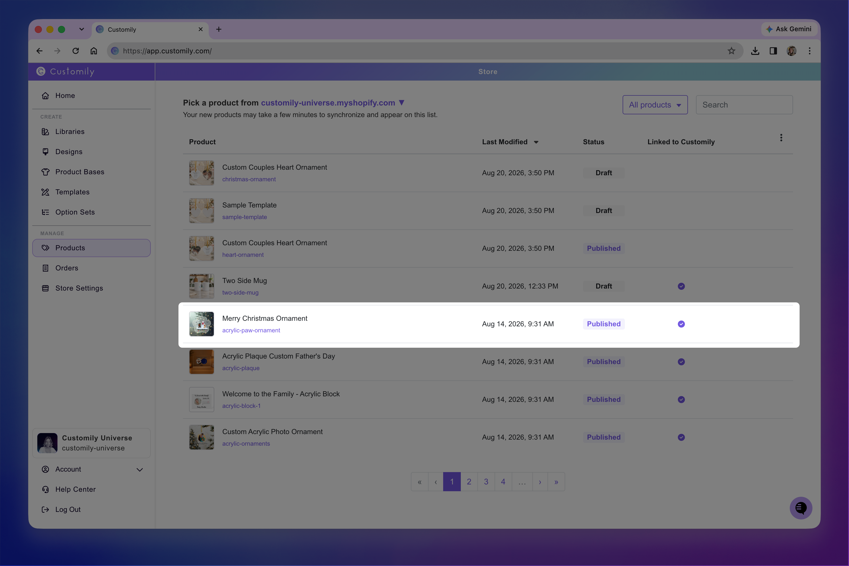Open table options three-dot menu

(781, 138)
